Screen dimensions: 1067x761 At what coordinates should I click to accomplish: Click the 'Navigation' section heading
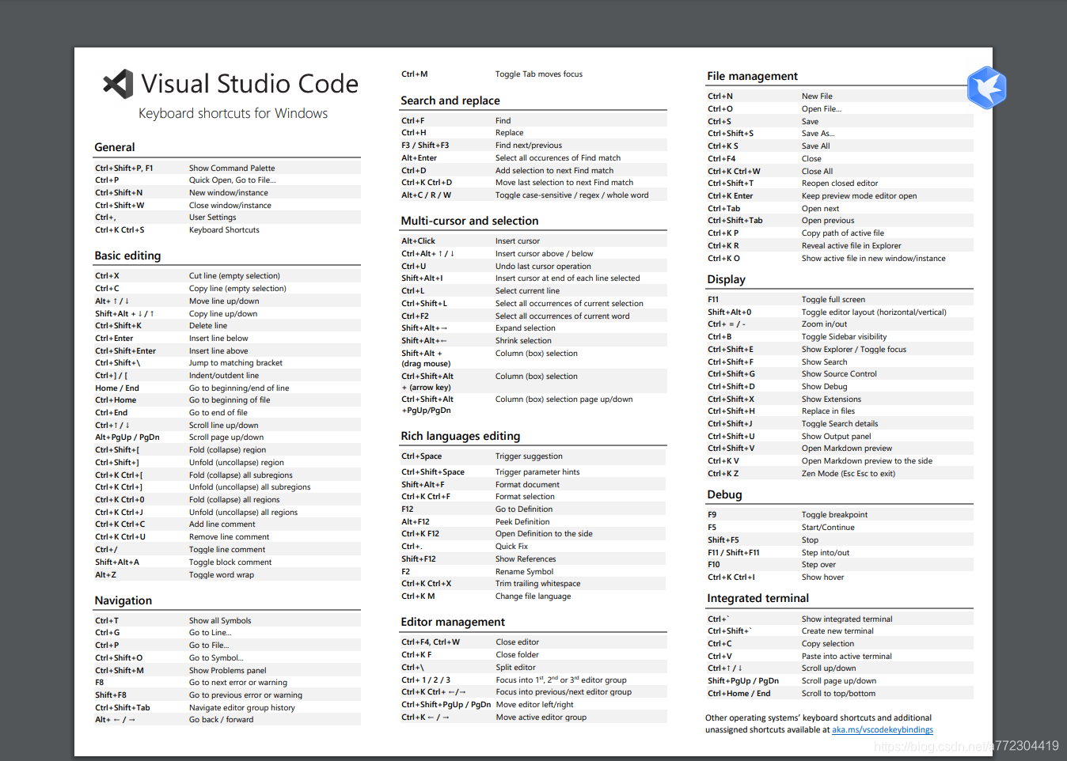123,600
